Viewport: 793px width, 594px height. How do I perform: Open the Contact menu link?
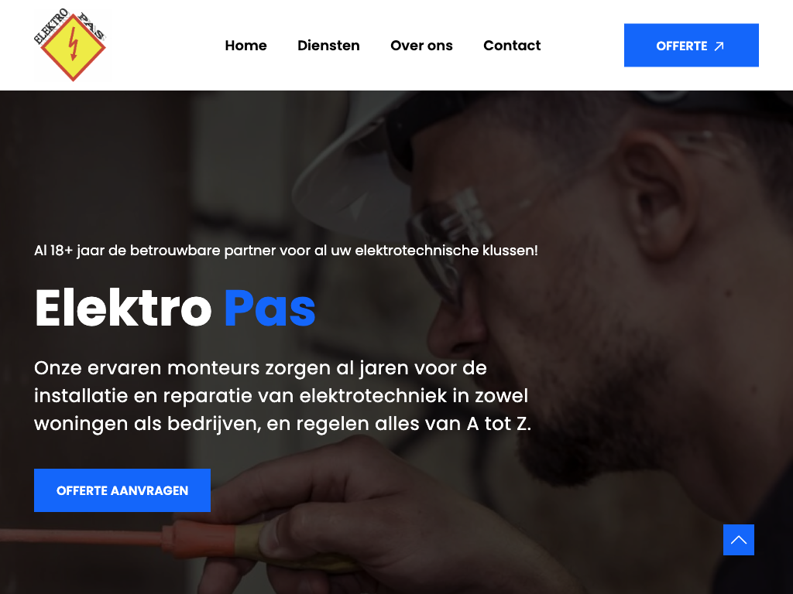(x=512, y=46)
